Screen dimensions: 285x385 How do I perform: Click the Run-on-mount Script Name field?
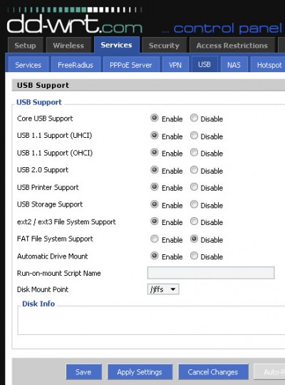click(211, 273)
